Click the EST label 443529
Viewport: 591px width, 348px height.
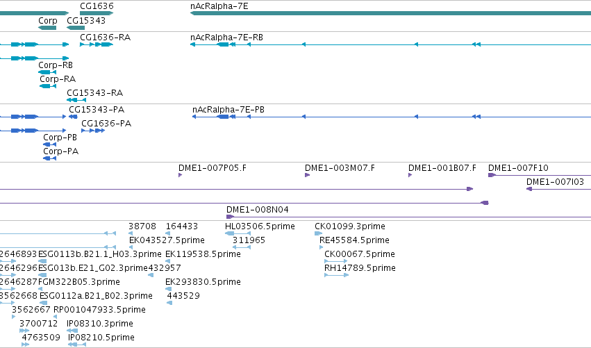click(183, 296)
